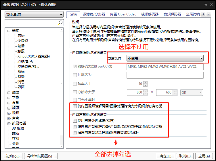
Task: Open the *默认配置 profile dropdown
Action: coord(34,15)
